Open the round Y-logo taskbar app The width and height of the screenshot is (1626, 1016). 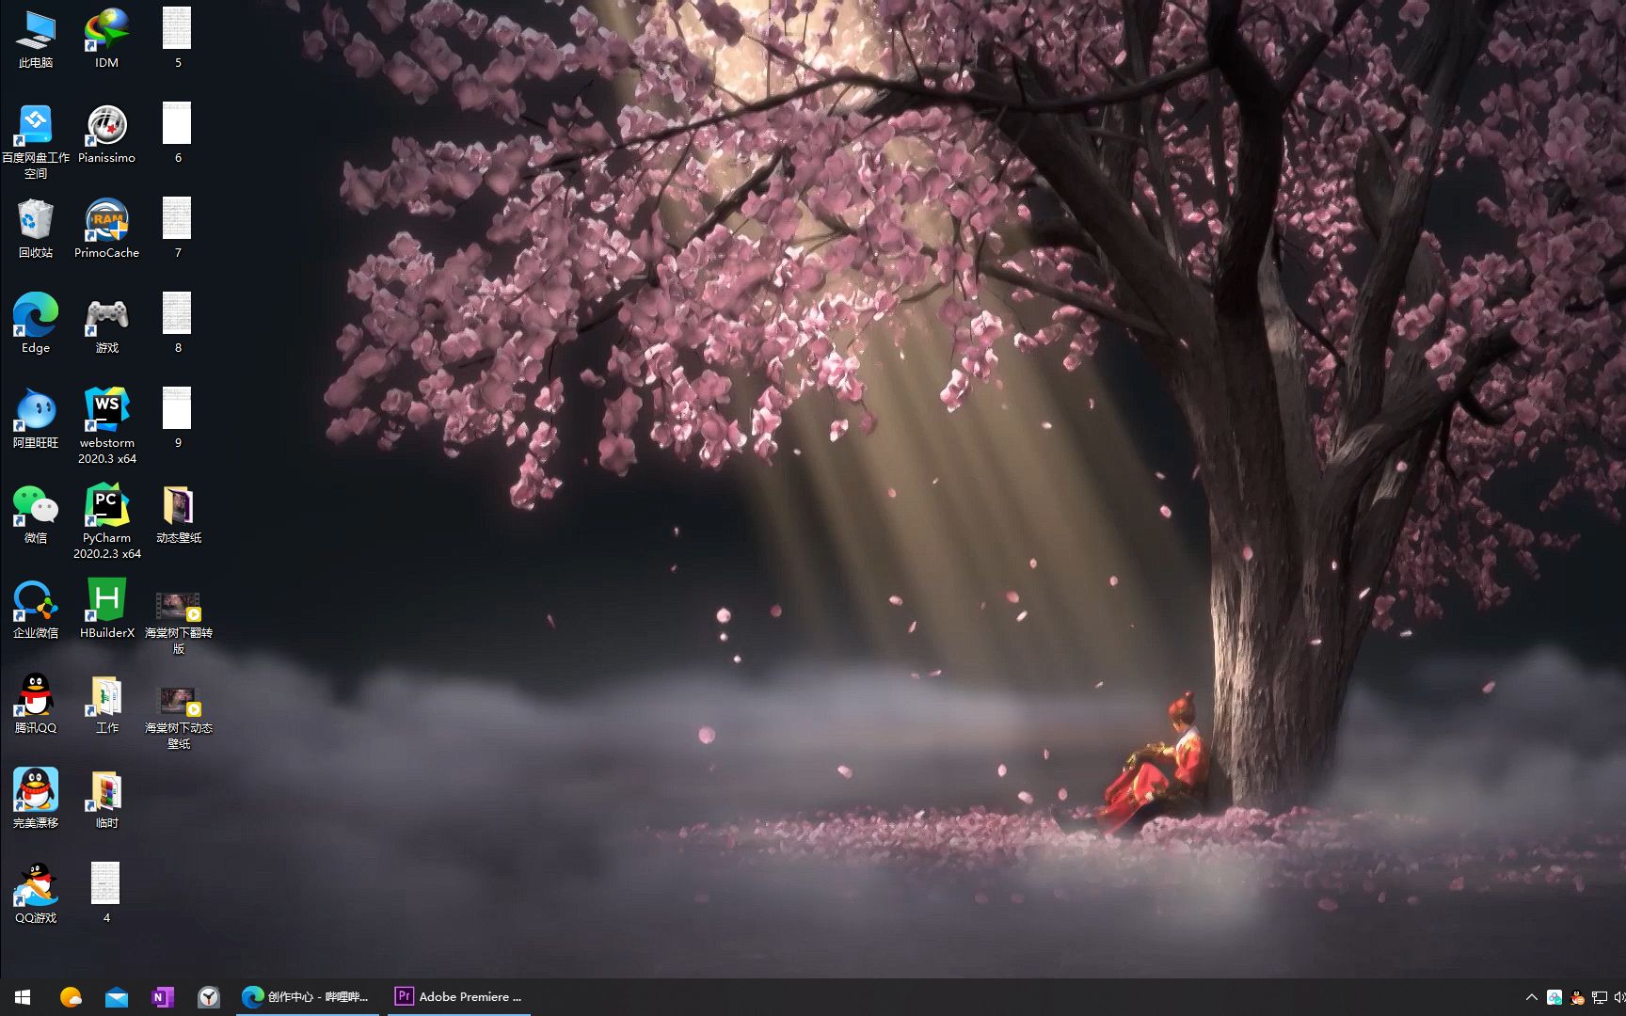209,997
